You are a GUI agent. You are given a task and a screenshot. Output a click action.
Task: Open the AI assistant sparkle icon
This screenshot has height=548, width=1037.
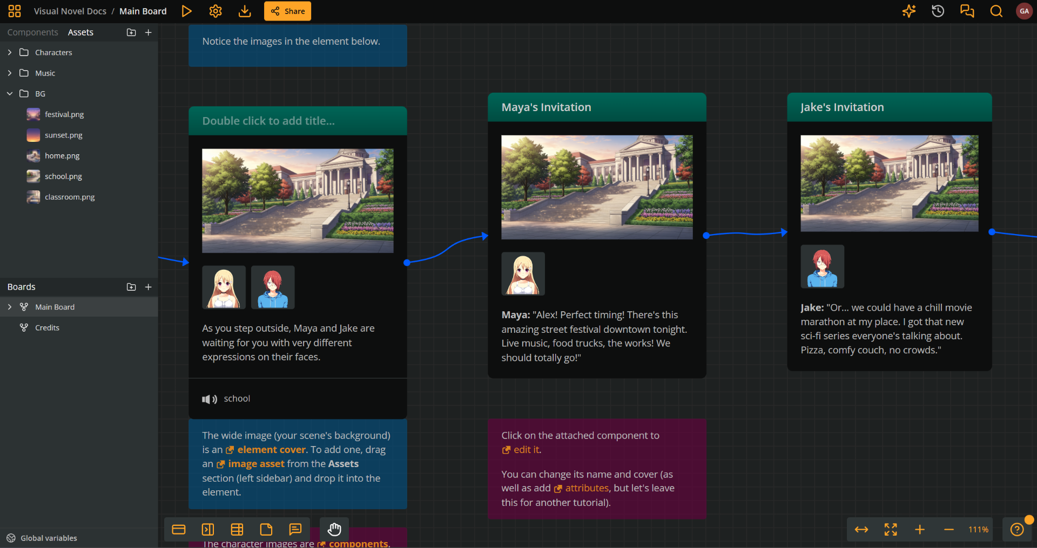click(909, 11)
